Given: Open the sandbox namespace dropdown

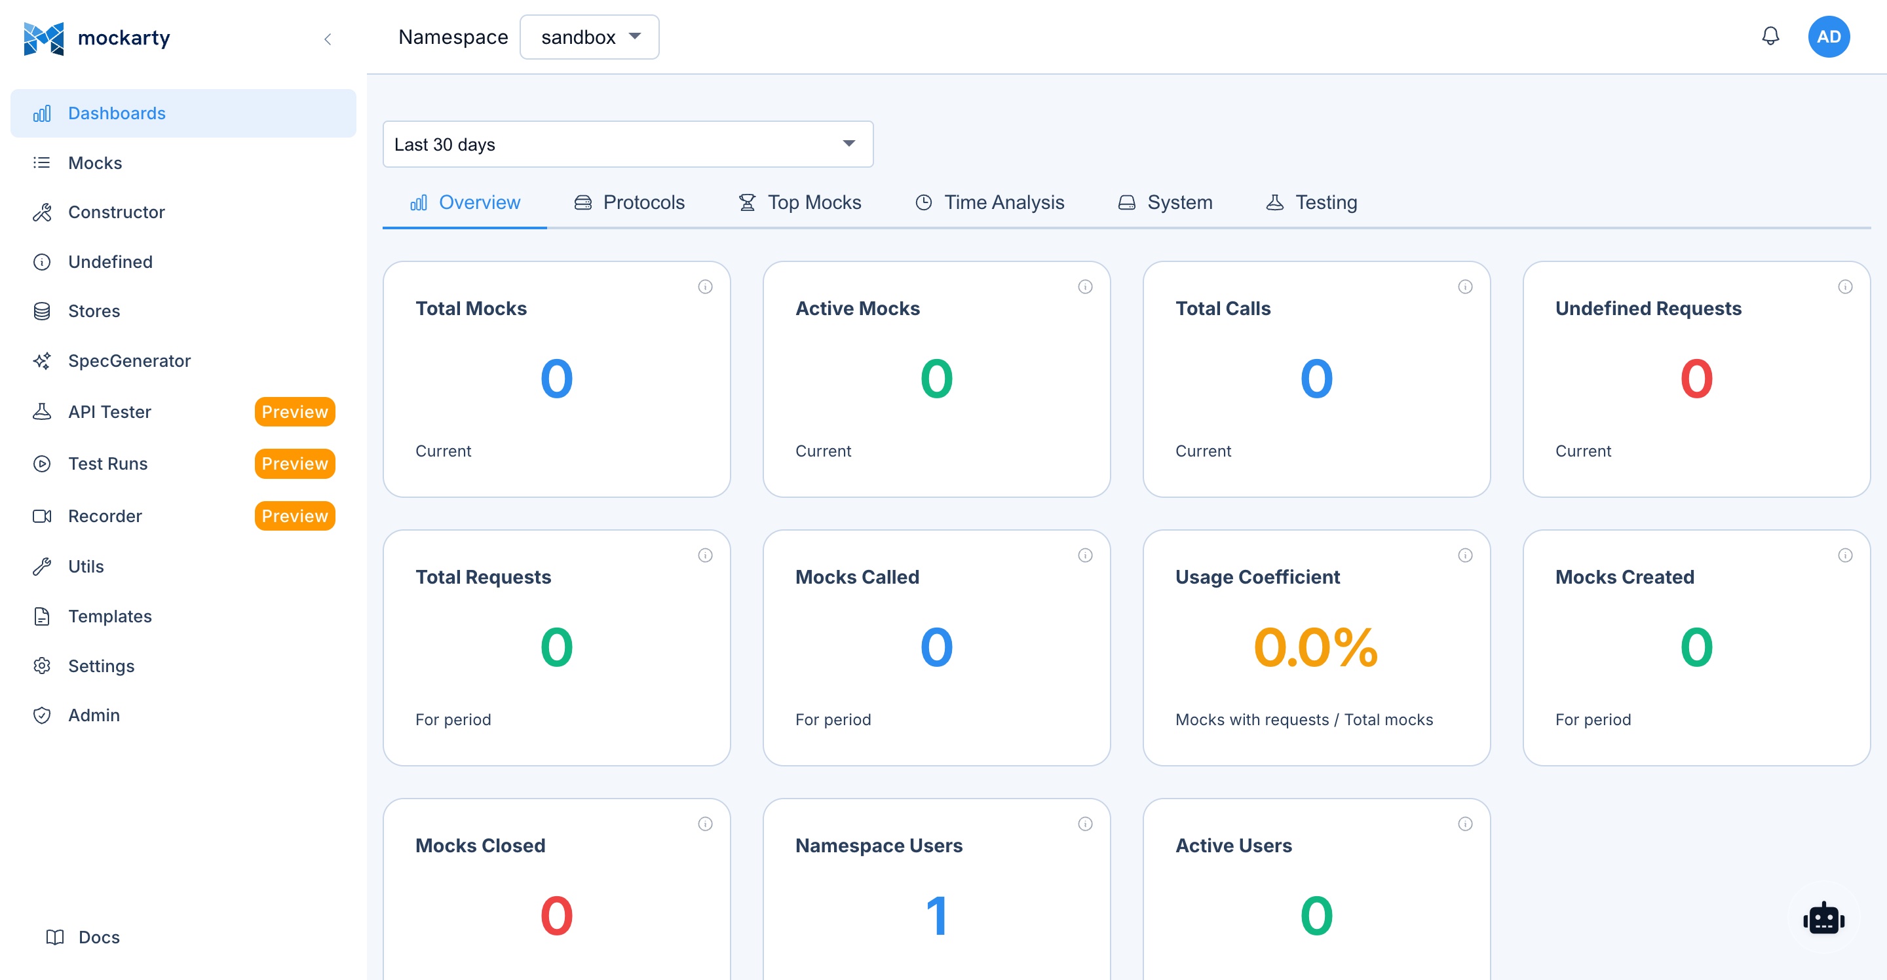Looking at the screenshot, I should [x=589, y=37].
